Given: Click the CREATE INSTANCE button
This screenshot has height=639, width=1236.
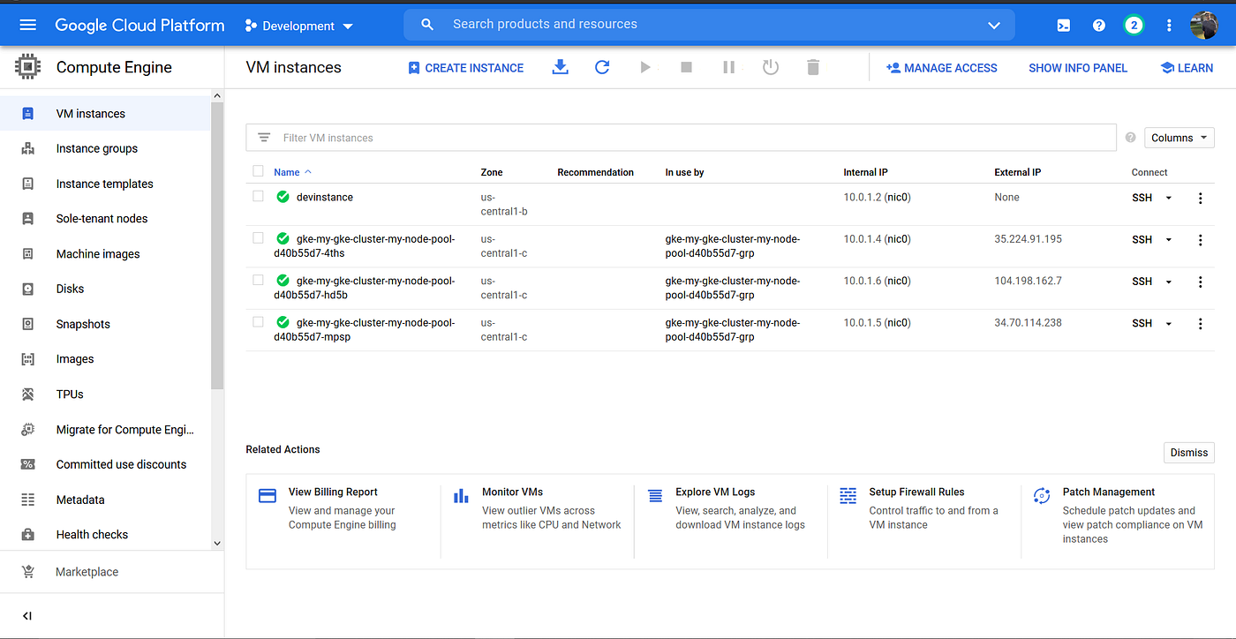Looking at the screenshot, I should 465,67.
